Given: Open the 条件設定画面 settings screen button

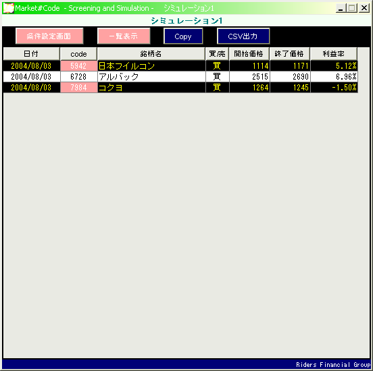Looking at the screenshot, I should click(49, 36).
